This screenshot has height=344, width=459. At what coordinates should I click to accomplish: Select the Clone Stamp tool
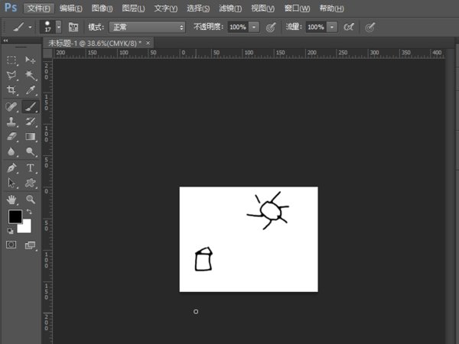12,121
